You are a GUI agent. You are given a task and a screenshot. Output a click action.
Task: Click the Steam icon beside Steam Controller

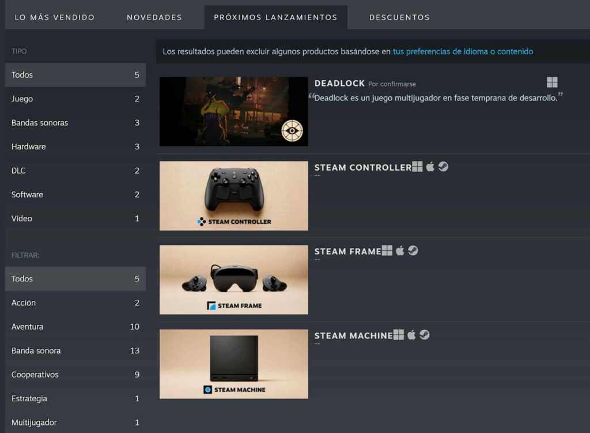point(443,167)
